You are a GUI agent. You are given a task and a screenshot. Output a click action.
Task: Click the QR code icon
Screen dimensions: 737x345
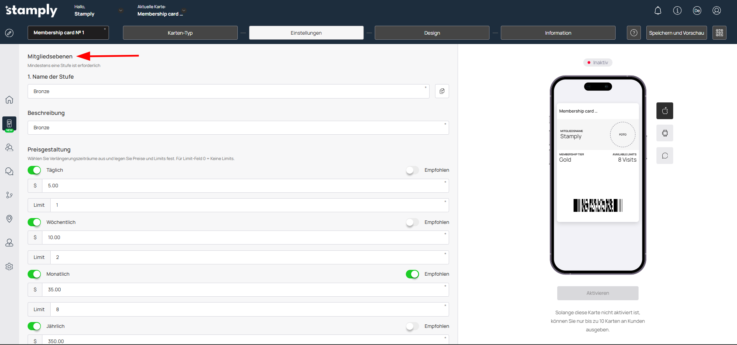pos(719,33)
